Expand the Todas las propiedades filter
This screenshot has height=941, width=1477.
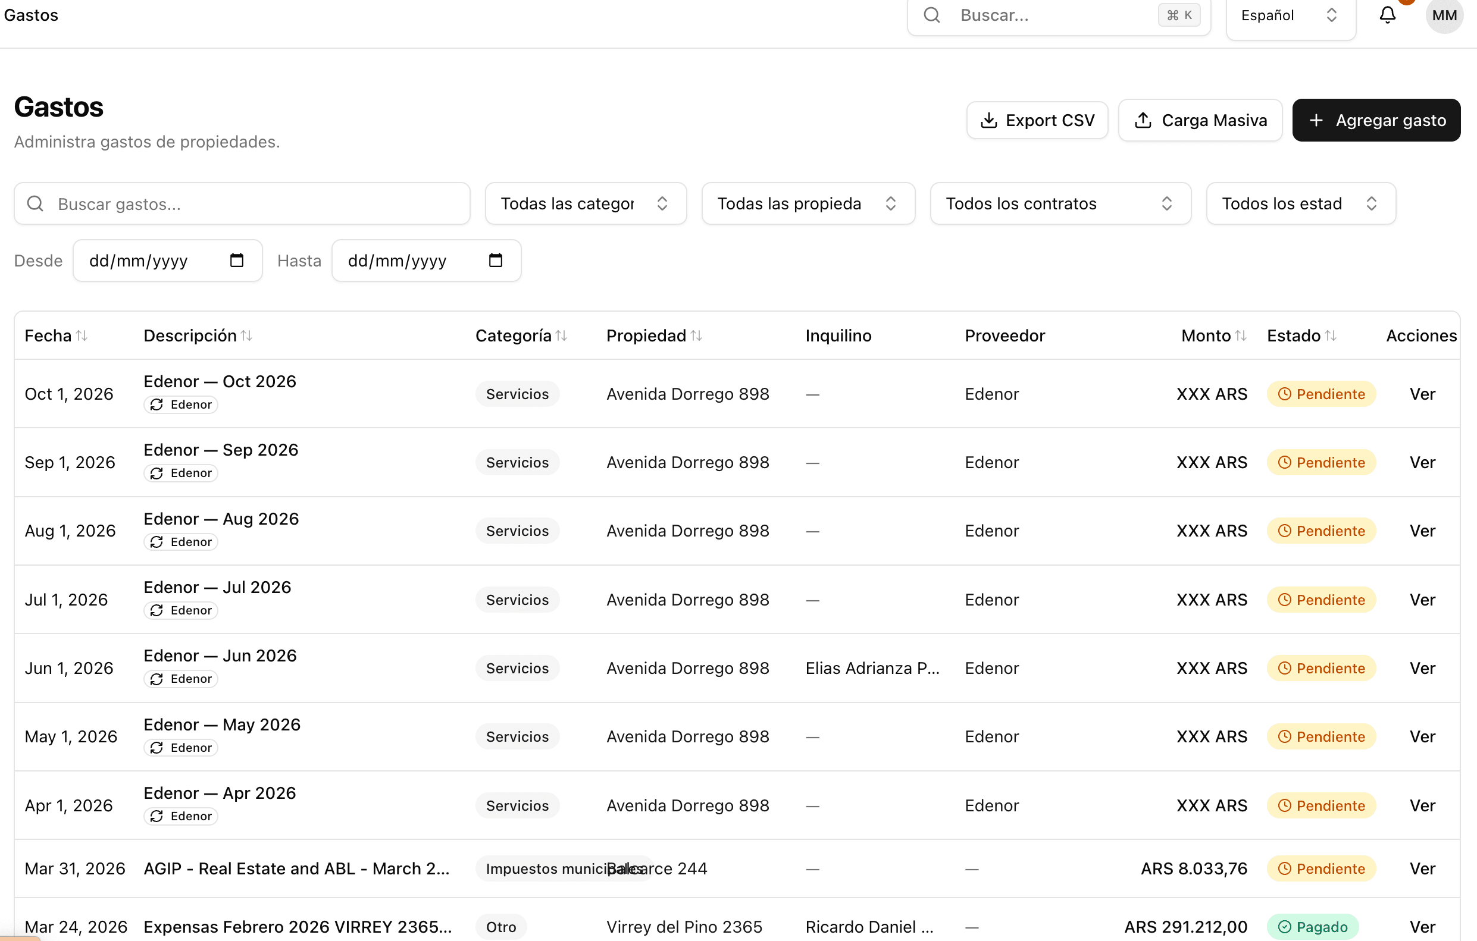pos(808,203)
